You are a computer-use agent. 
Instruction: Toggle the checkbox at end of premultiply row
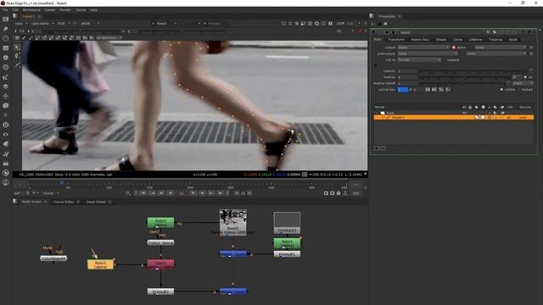(x=531, y=53)
